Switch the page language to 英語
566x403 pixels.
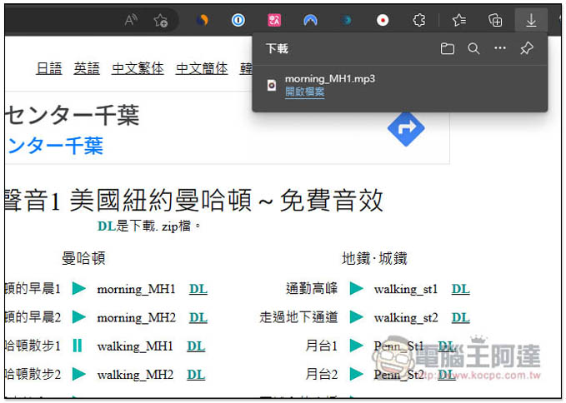(86, 68)
